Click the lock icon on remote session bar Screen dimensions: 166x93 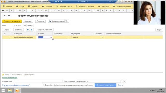(x=58, y=2)
